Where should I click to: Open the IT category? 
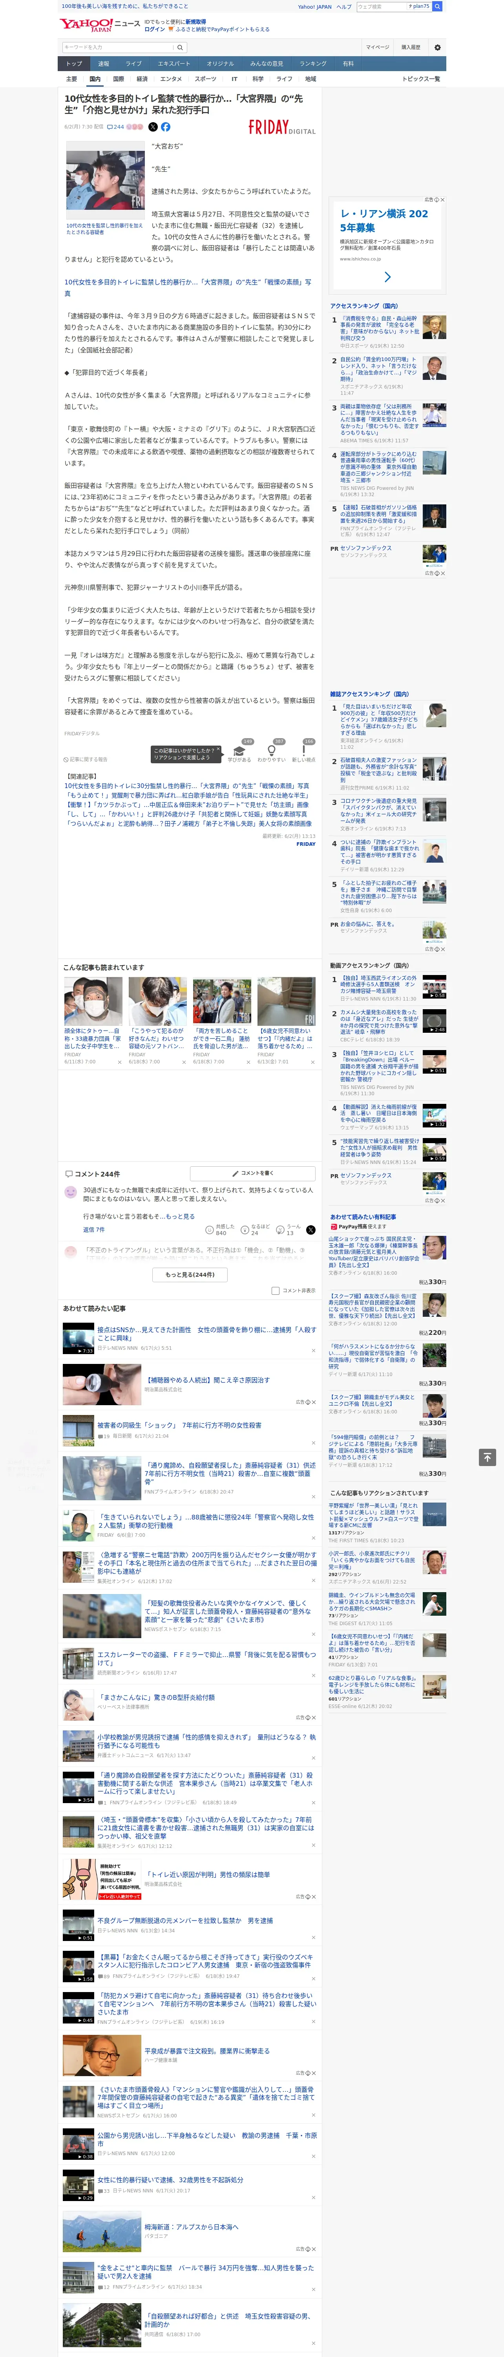234,79
